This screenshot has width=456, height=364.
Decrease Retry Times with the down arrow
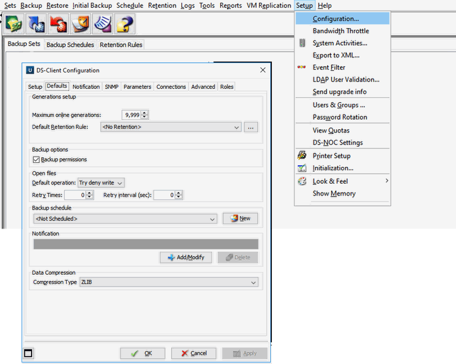pos(90,197)
